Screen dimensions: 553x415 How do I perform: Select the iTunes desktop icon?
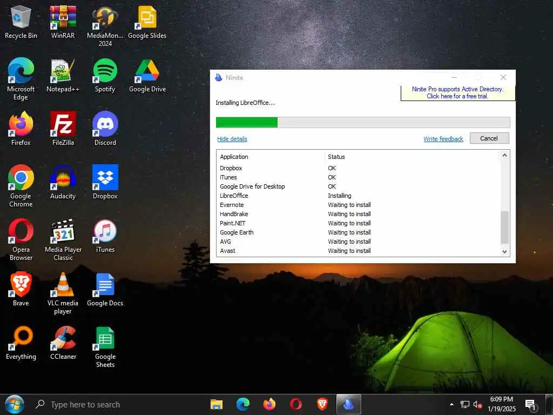click(x=105, y=237)
